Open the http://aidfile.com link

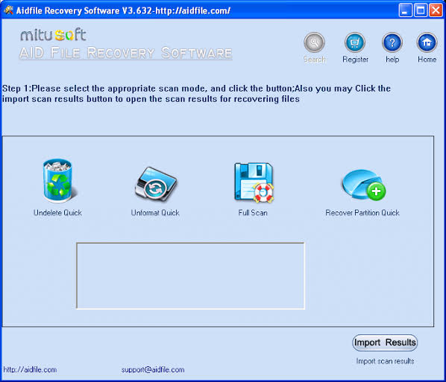(30, 369)
